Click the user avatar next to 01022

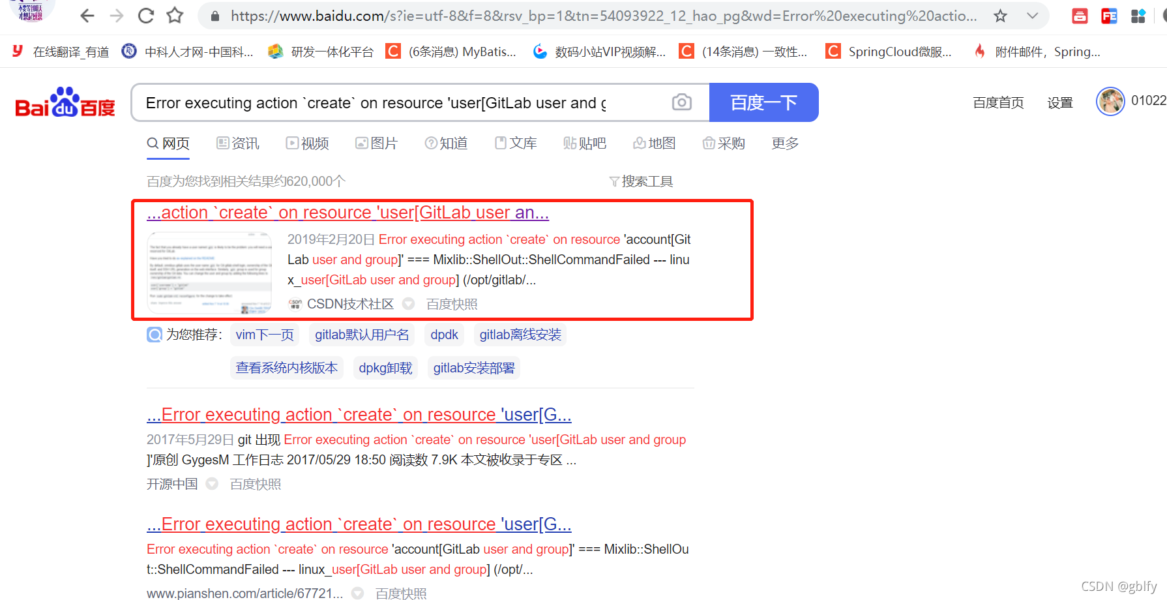[x=1110, y=102]
